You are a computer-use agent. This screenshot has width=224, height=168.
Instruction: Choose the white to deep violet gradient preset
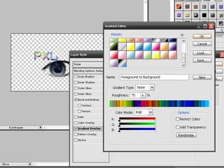click(x=173, y=46)
